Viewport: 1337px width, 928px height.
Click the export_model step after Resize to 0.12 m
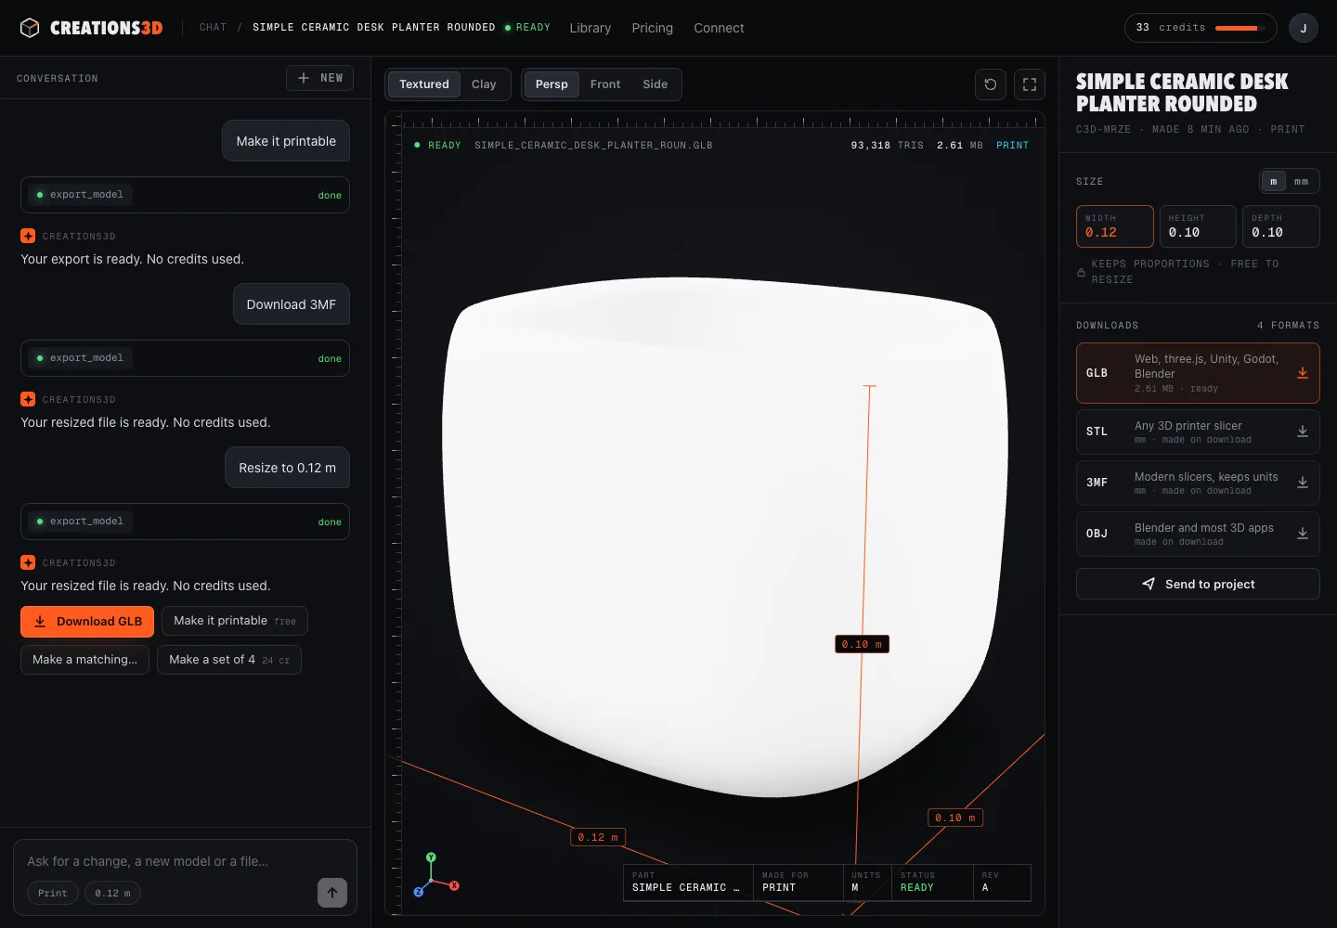pyautogui.click(x=185, y=522)
